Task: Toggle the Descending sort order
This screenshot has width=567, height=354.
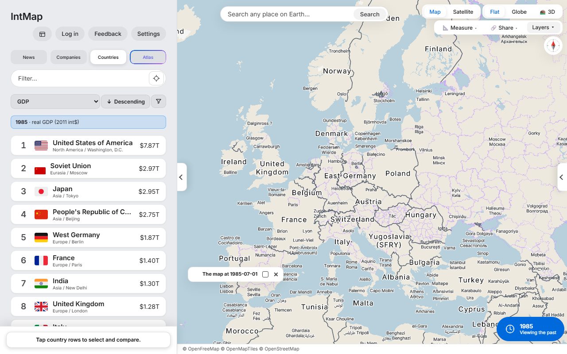Action: pyautogui.click(x=126, y=101)
